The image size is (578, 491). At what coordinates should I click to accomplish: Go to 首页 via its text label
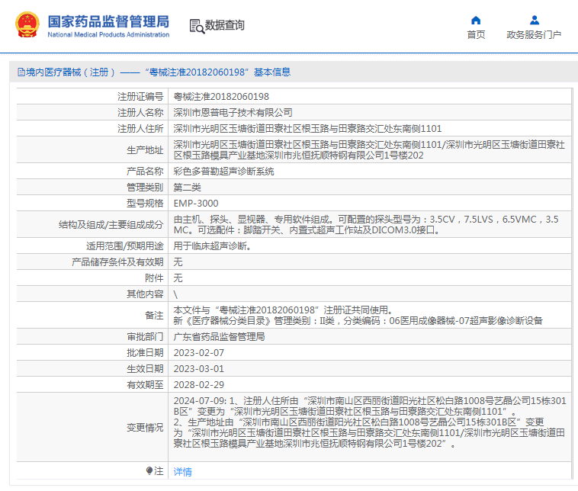(476, 35)
